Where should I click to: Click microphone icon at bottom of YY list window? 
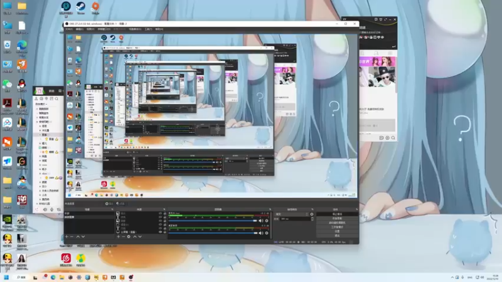pyautogui.click(x=52, y=210)
